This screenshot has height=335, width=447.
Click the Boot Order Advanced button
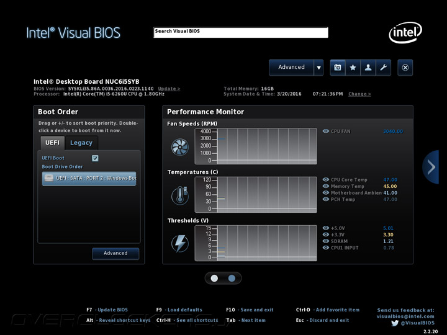point(115,253)
